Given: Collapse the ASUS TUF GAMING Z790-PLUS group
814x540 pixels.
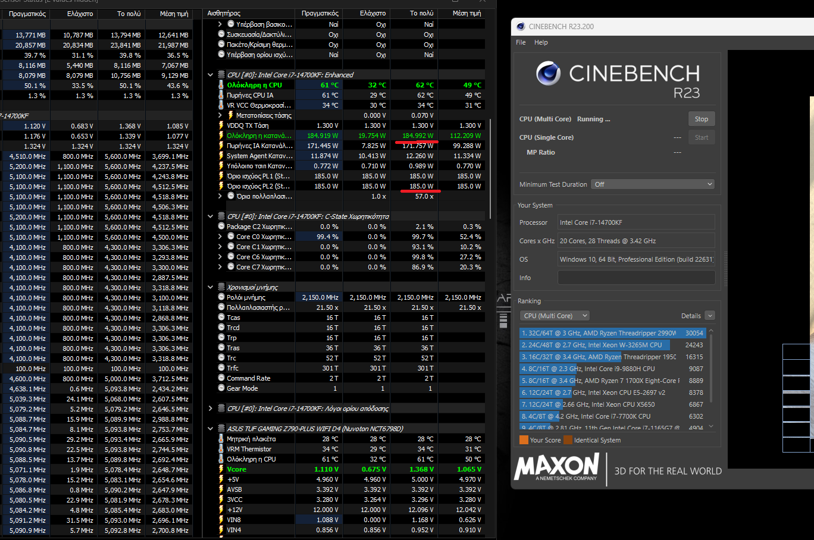Looking at the screenshot, I should [210, 429].
